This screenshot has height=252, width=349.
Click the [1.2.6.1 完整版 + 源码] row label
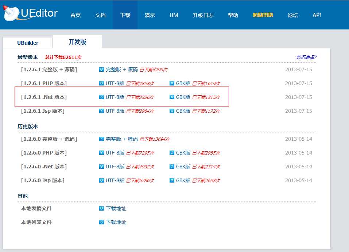(x=49, y=69)
